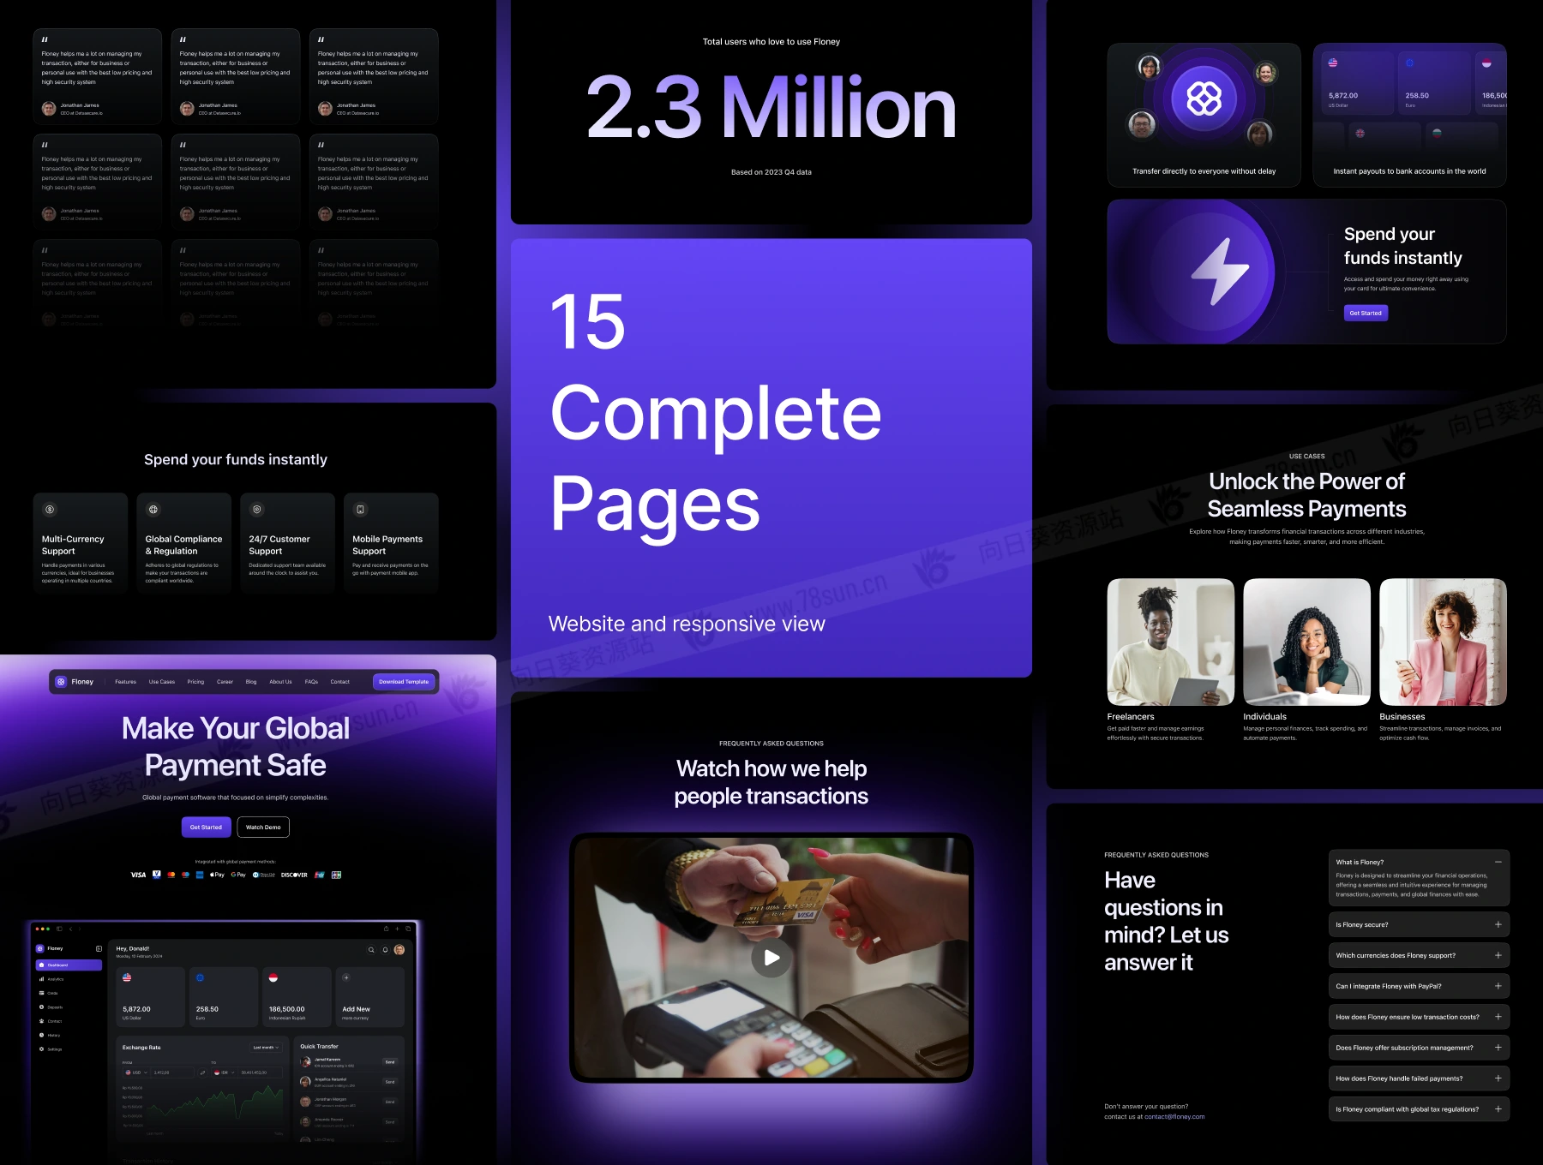The image size is (1543, 1165).
Task: Click the Download Template button
Action: point(404,682)
